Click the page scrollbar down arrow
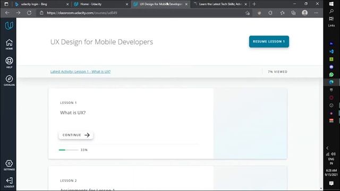The image size is (340, 191). coord(321,189)
